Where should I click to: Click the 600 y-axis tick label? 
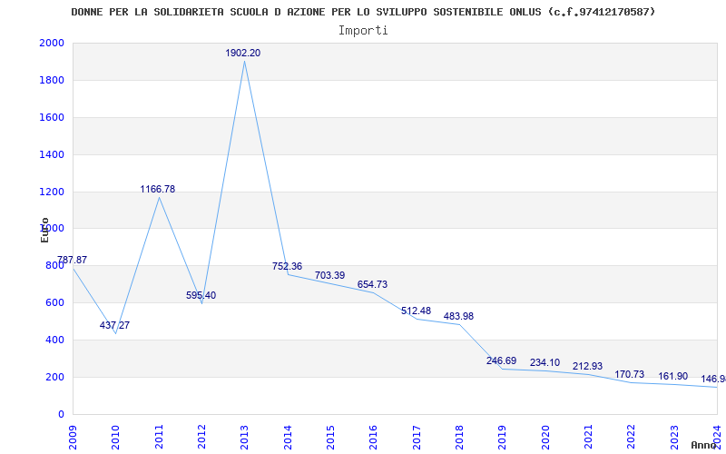click(54, 303)
